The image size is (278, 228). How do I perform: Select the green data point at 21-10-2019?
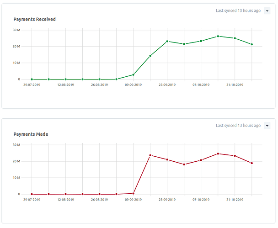click(235, 38)
